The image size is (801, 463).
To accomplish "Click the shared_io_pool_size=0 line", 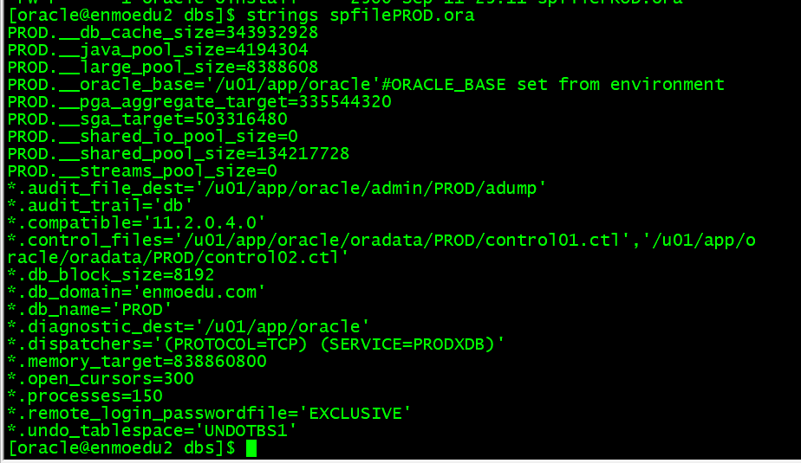I will click(x=153, y=137).
